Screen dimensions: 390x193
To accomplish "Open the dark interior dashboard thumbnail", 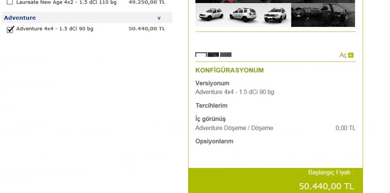I will (323, 15).
